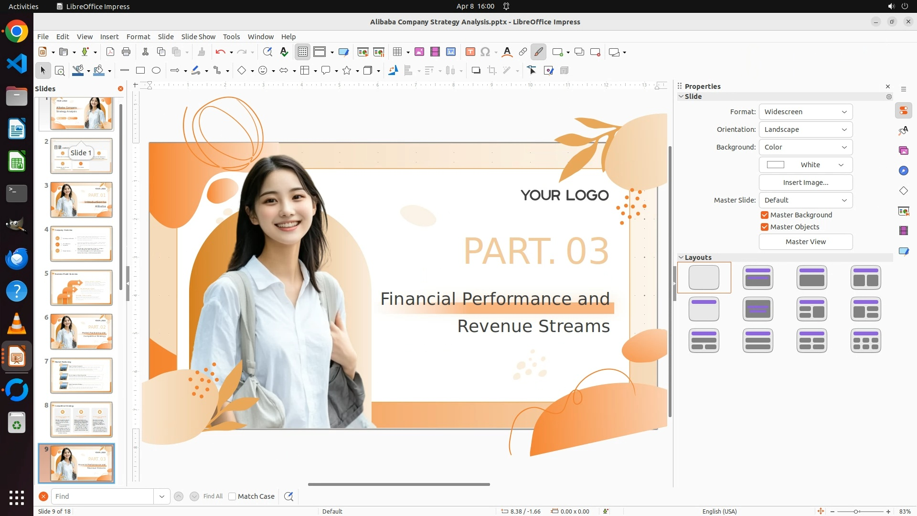The width and height of the screenshot is (917, 516).
Task: Uncheck the Master Background checkbox
Action: [765, 215]
